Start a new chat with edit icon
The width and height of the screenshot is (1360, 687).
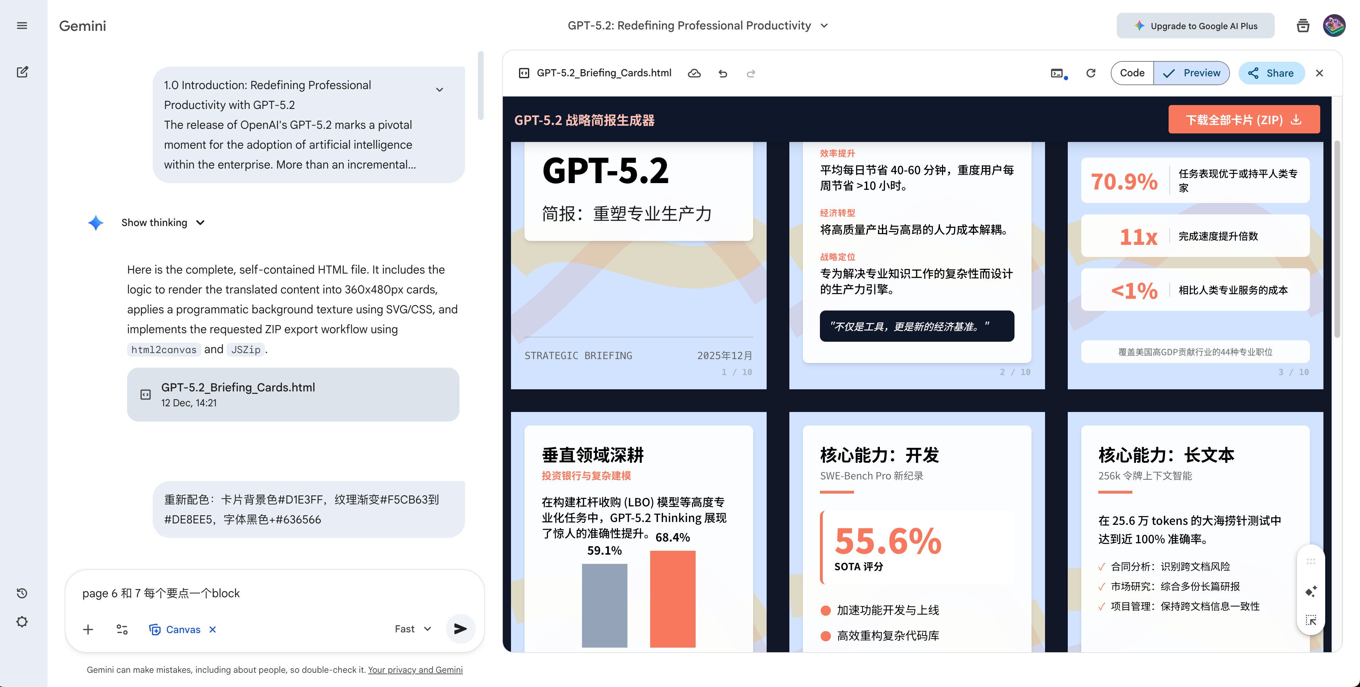(x=22, y=72)
